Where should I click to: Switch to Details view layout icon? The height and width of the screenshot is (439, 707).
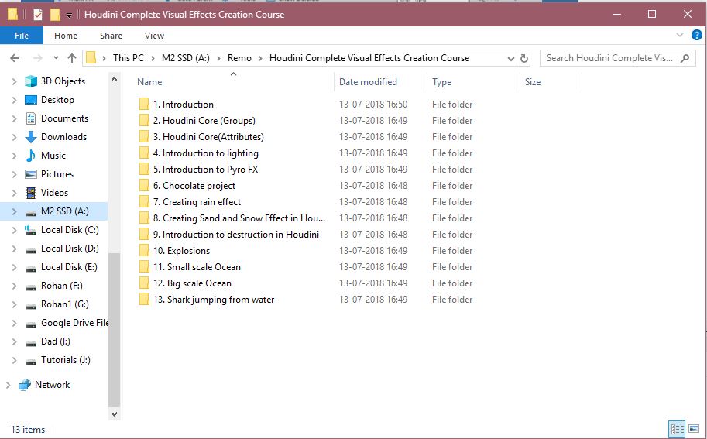[x=676, y=429]
